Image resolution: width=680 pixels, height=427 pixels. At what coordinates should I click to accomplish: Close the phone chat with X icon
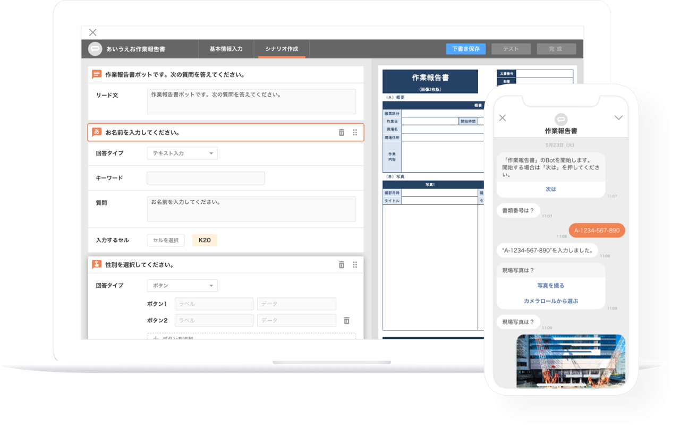coord(503,118)
